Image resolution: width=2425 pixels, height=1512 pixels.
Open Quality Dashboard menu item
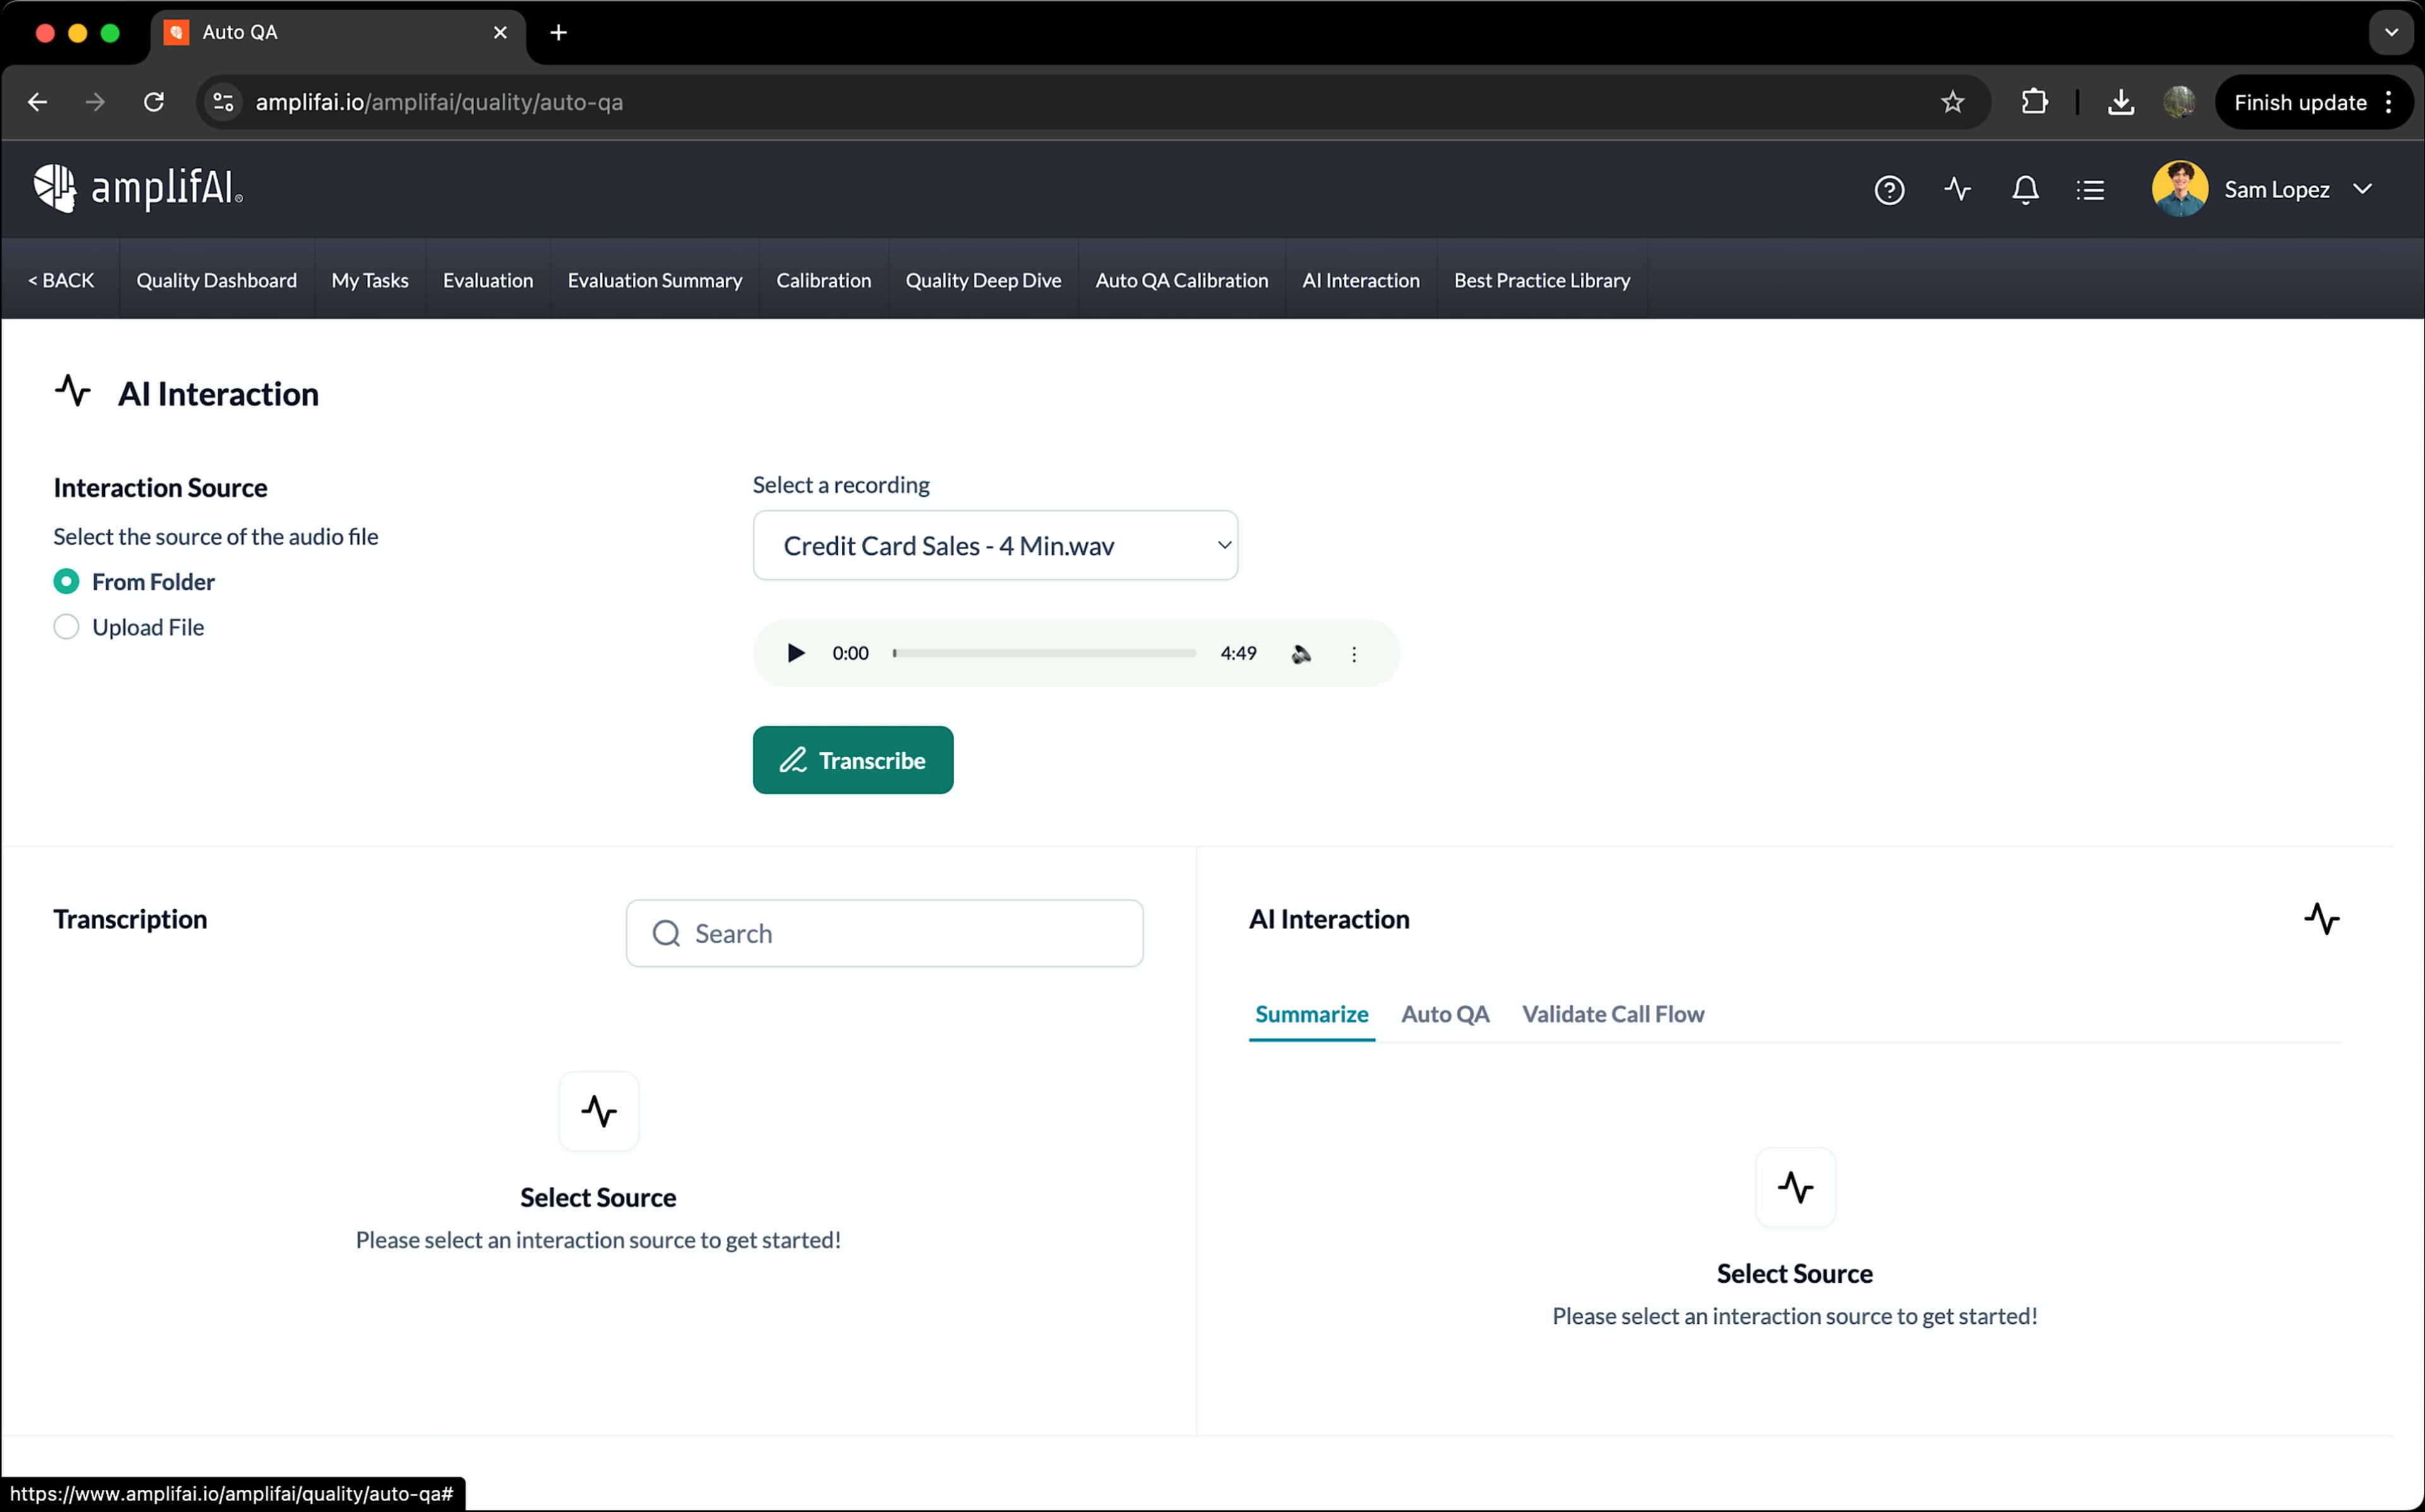point(217,280)
